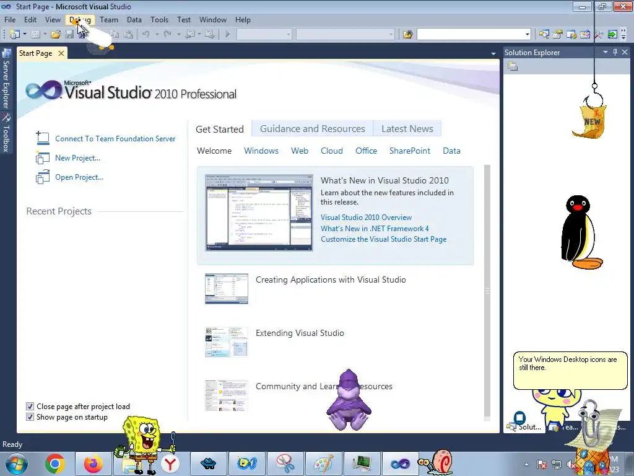Click the Connect To Team Foundation Server link
634x476 pixels.
(115, 138)
